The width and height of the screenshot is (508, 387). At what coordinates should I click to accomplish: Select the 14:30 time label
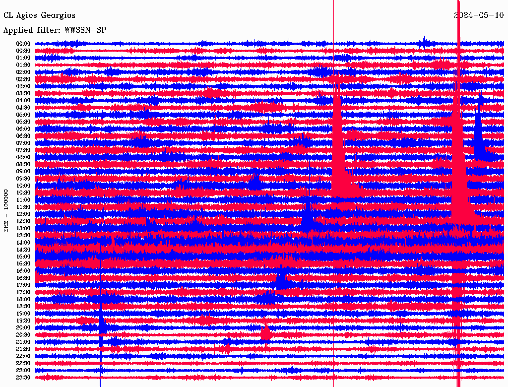coord(23,250)
